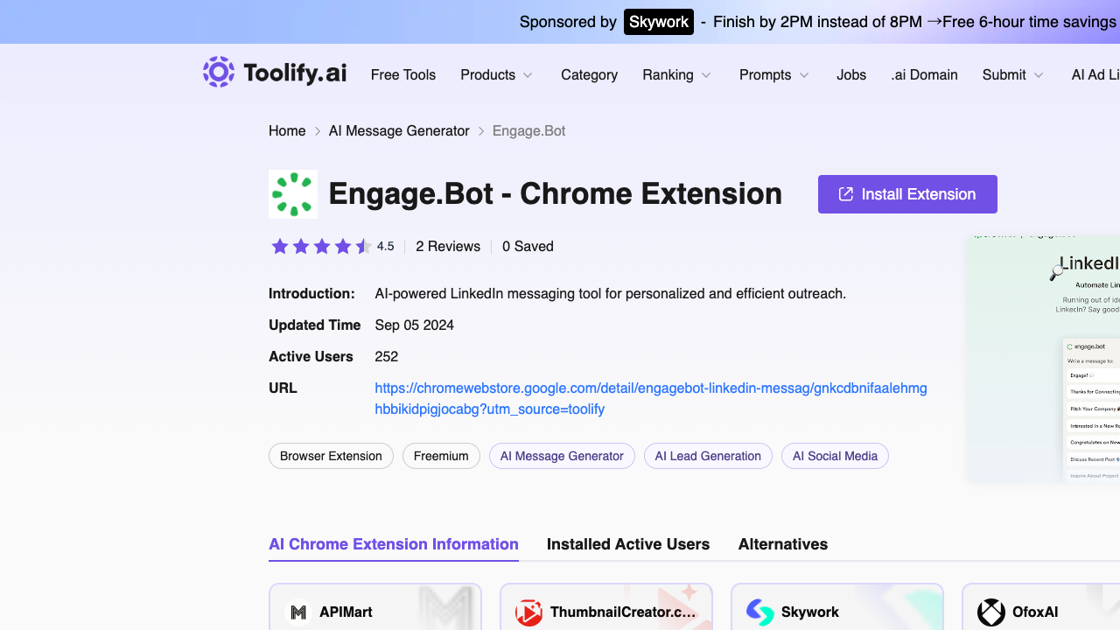
Task: Expand the Products dropdown menu
Action: (x=497, y=75)
